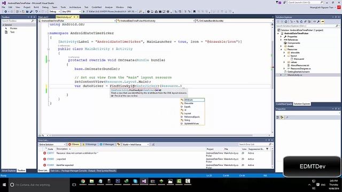Open the Analyze menu
This screenshot has width=342, height=192.
(x=108, y=7)
